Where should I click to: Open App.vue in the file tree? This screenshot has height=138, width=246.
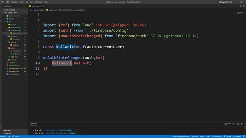(14, 57)
